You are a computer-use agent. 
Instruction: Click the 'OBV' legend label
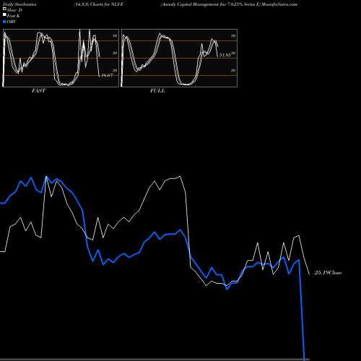click(12, 22)
